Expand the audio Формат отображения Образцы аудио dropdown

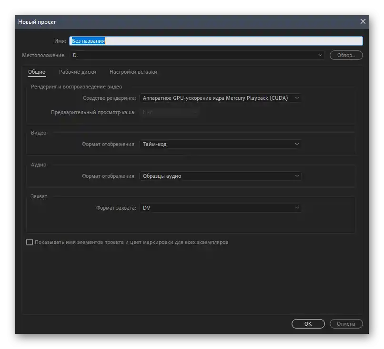pos(221,176)
